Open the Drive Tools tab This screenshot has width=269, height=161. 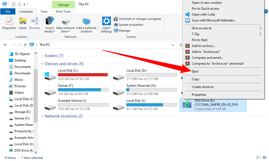(x=63, y=12)
